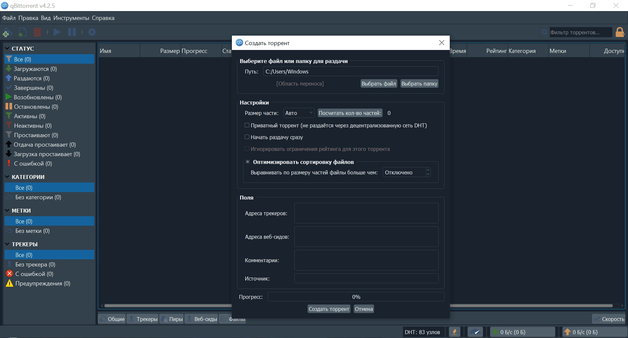Click the Фильтр торрентов search field

point(580,32)
